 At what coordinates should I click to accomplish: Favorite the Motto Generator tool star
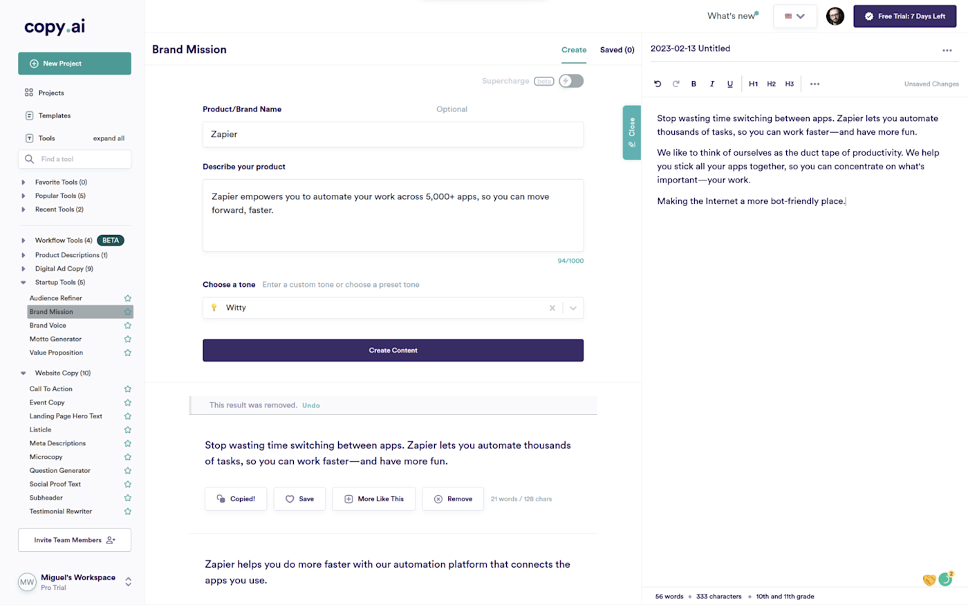pyautogui.click(x=127, y=339)
